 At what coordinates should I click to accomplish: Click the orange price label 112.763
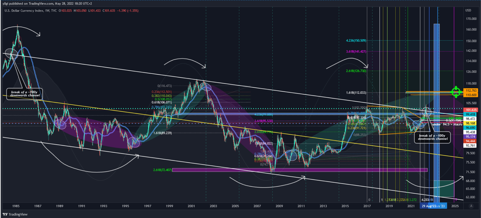471,91
